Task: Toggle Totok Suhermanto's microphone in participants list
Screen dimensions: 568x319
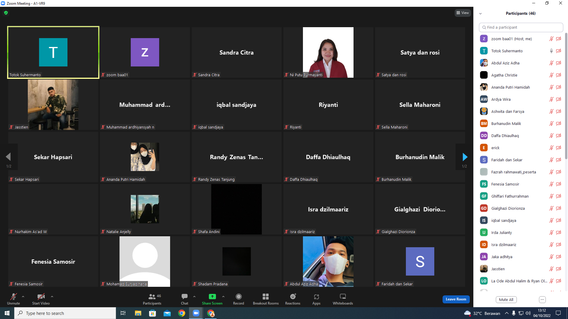Action: (x=551, y=51)
